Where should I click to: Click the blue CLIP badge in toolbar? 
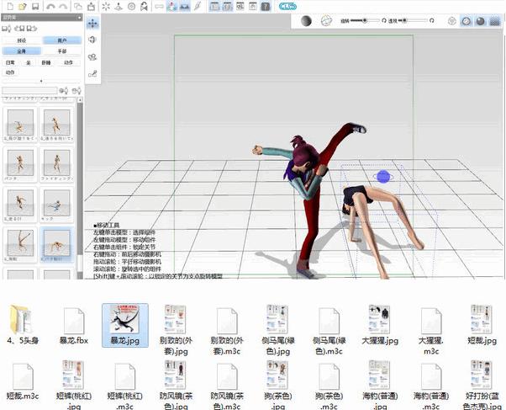tap(287, 6)
